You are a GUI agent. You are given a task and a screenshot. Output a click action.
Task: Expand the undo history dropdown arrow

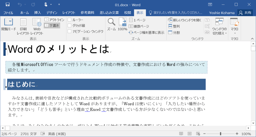pyautogui.click(x=25, y=5)
